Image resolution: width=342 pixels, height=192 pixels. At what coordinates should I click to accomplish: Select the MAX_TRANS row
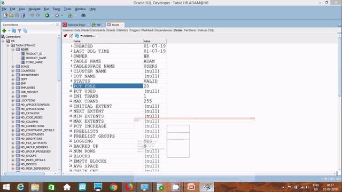tap(118, 101)
